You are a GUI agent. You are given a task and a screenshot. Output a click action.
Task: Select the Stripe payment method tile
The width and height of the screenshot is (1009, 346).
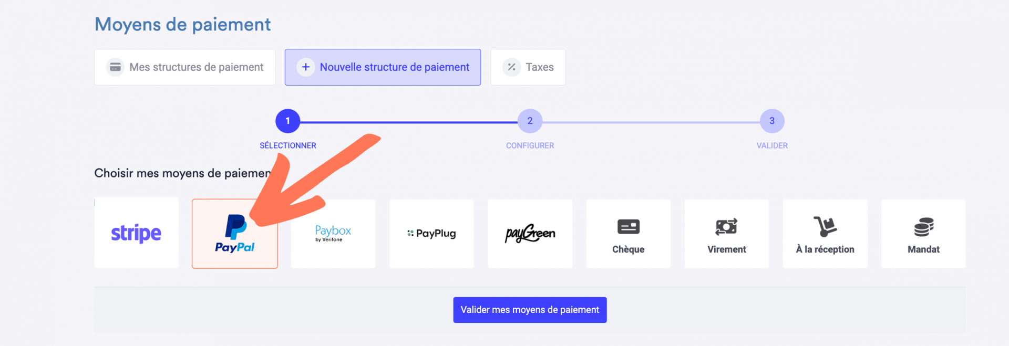point(137,233)
